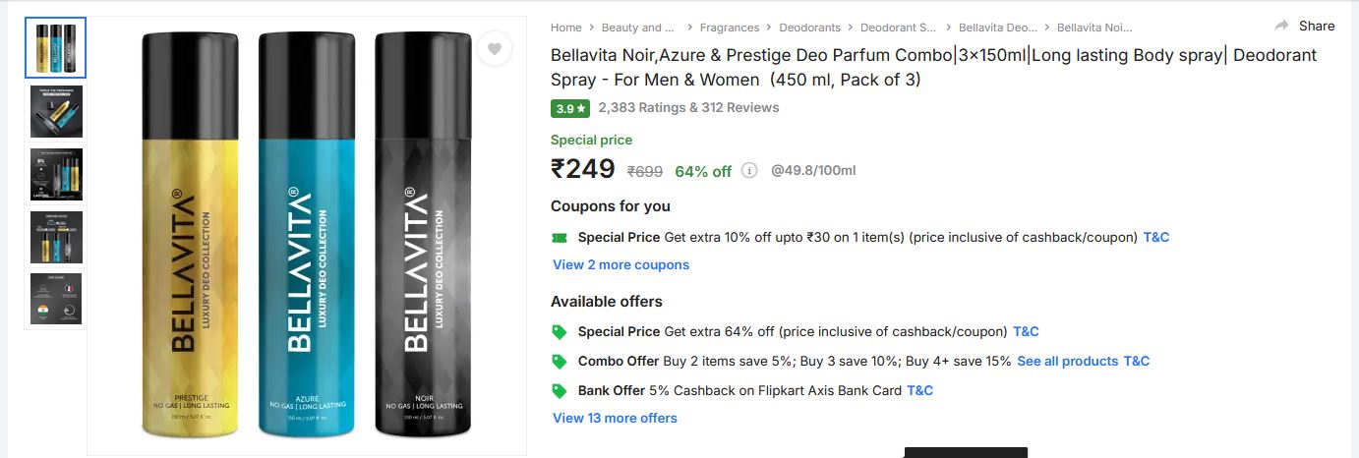Go to Home breadcrumb

(566, 28)
